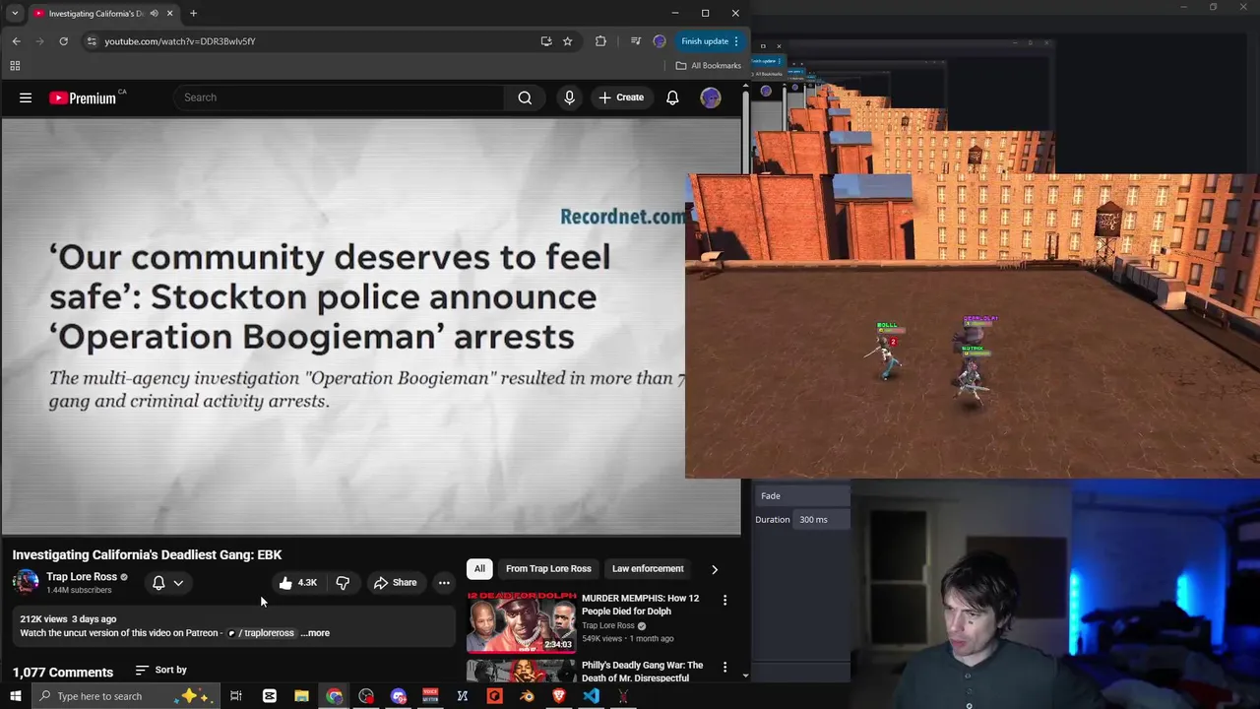The width and height of the screenshot is (1260, 709).
Task: Select the Investigating California's tab
Action: pos(95,14)
